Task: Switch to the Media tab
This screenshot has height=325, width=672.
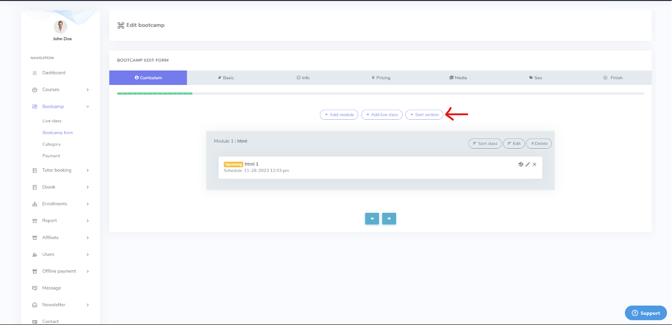Action: tap(458, 78)
